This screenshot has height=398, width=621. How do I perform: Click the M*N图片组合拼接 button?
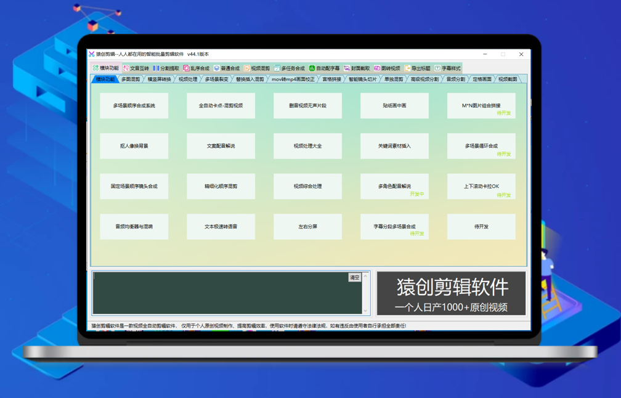point(481,106)
